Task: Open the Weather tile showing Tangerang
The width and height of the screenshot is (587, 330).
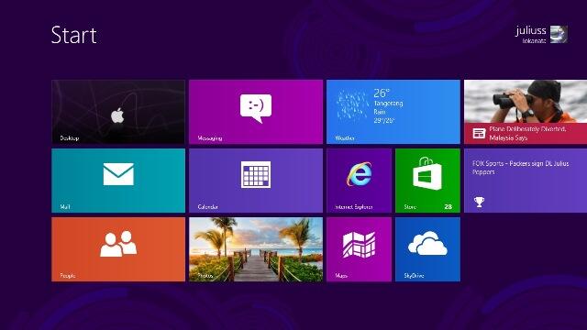Action: click(x=393, y=112)
